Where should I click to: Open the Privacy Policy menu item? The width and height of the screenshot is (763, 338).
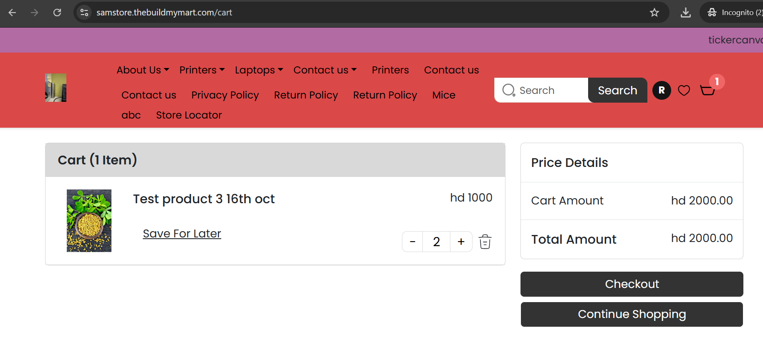click(225, 95)
